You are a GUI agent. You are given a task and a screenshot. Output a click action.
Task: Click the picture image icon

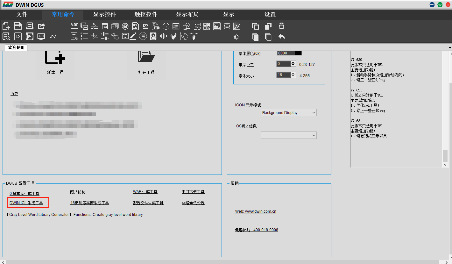(x=115, y=26)
